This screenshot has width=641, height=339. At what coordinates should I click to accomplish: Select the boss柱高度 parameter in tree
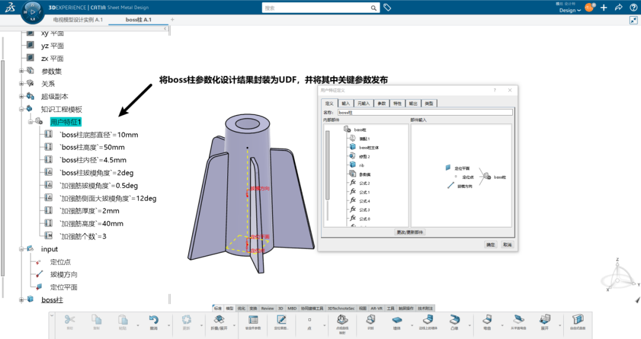click(x=93, y=148)
